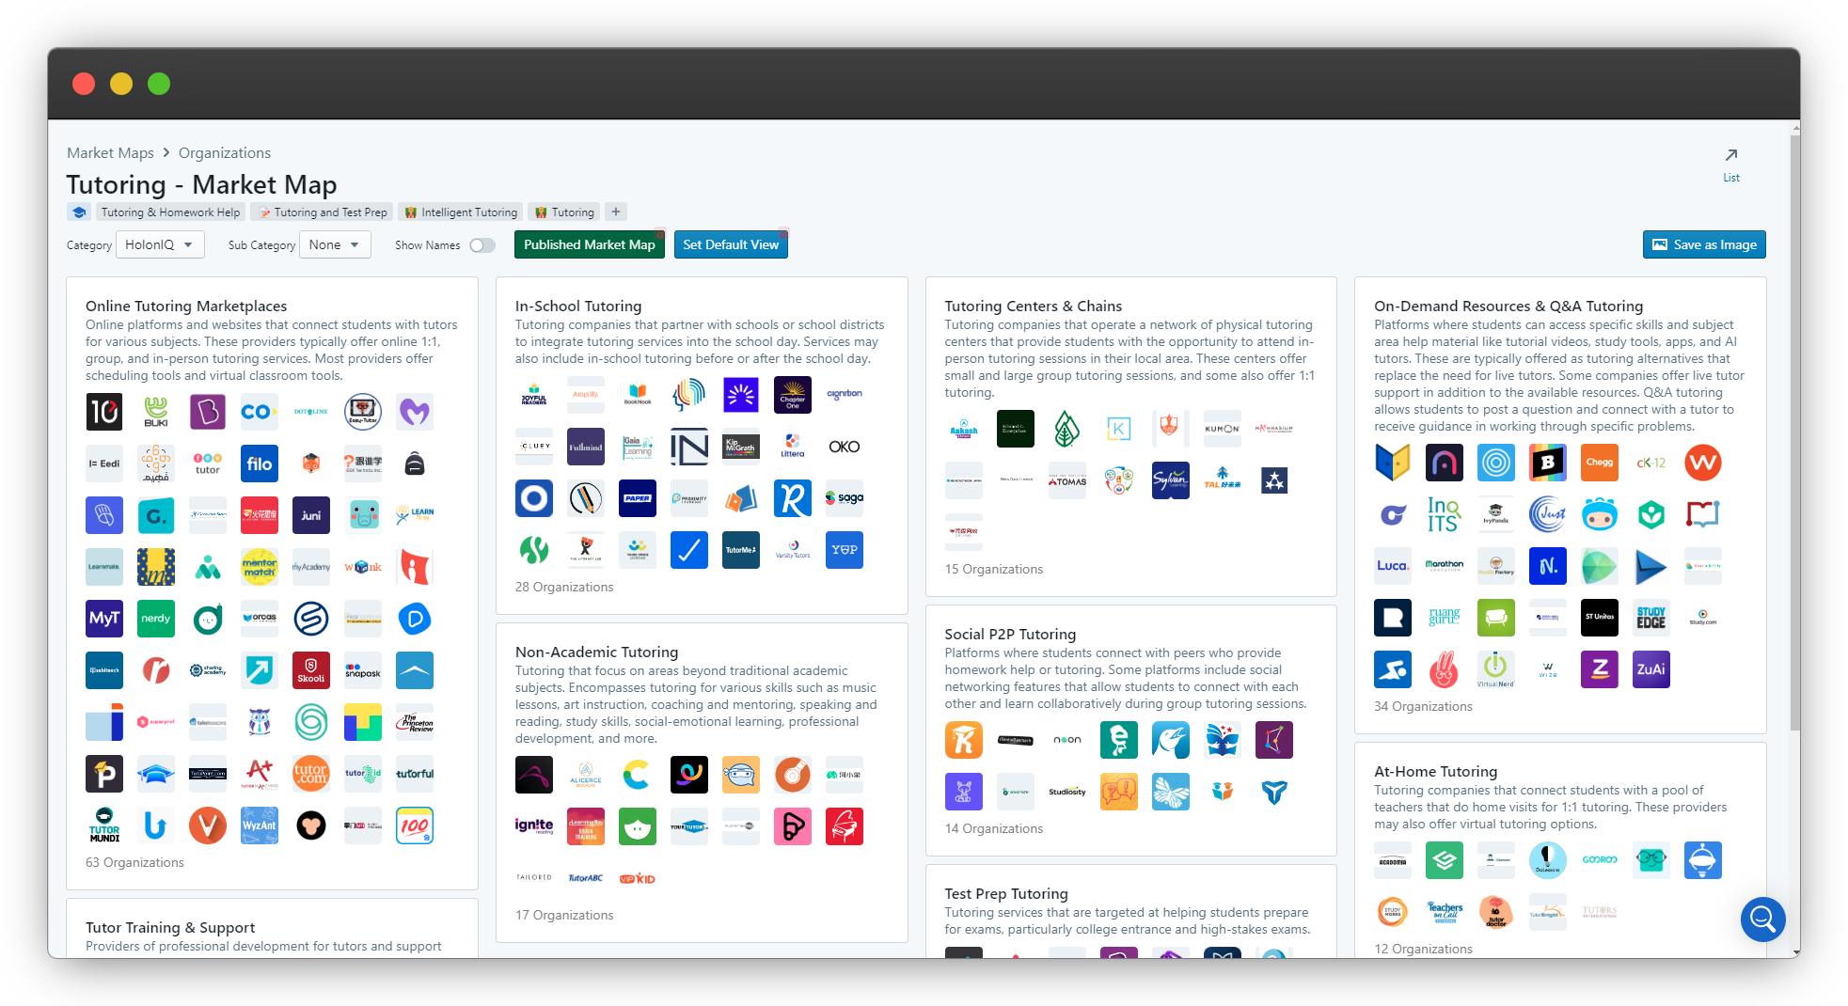Open the TutorABC logo
Image resolution: width=1848 pixels, height=1006 pixels.
[x=586, y=878]
